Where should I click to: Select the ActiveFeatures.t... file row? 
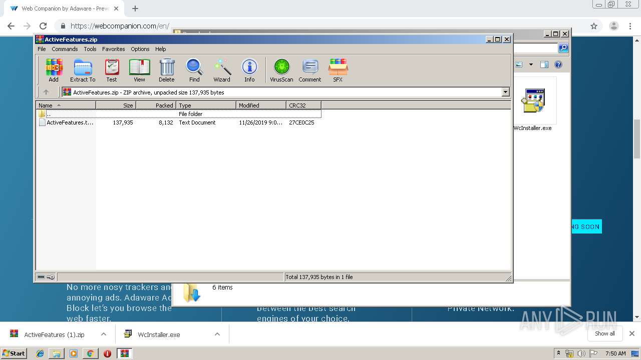(179, 122)
